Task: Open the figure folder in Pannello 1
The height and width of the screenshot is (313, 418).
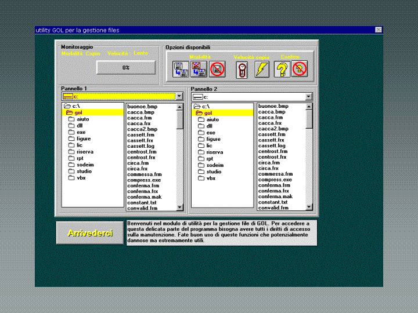Action: (83, 139)
